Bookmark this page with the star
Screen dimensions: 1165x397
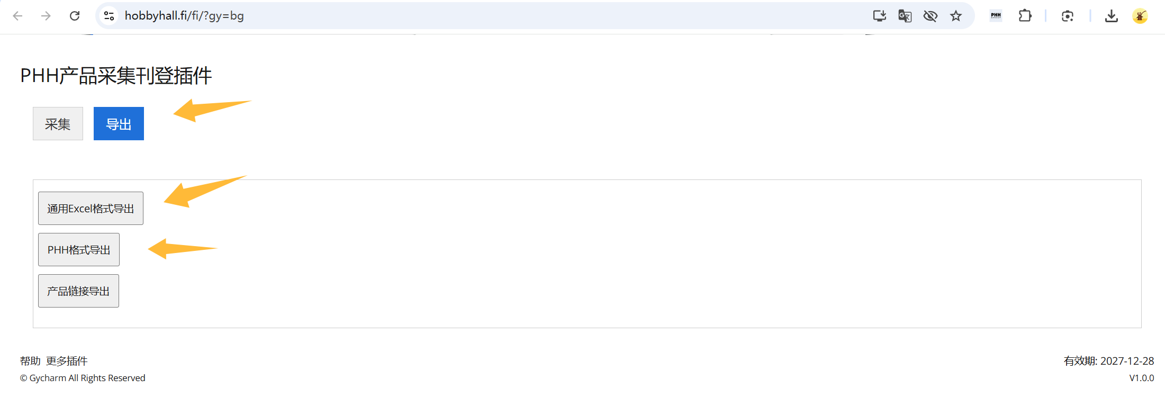[956, 16]
